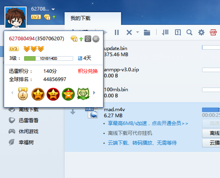Show next badges with right arrow
This screenshot has height=178, width=220.
coord(94,92)
